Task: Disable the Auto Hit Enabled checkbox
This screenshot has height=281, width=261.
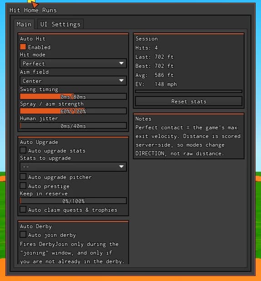Action: (23, 47)
